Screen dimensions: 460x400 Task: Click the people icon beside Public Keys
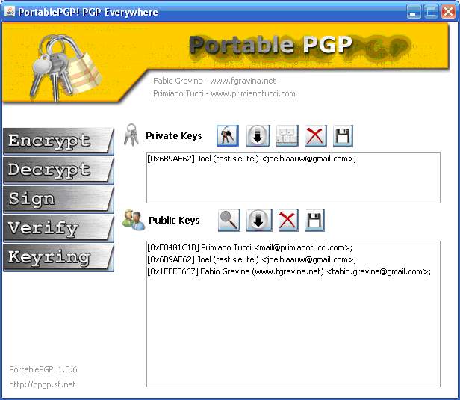tap(134, 220)
